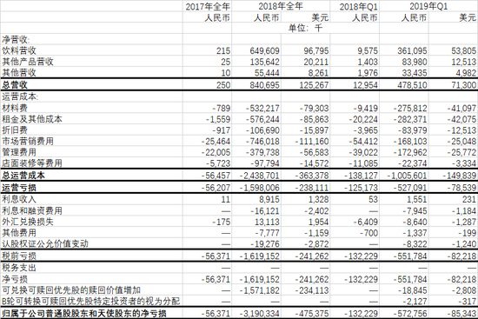The width and height of the screenshot is (478, 319).
Task: Click the 649,609 beverage revenue cell
Action: [x=264, y=50]
